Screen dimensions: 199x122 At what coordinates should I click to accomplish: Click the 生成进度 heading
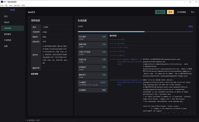[x=82, y=20]
